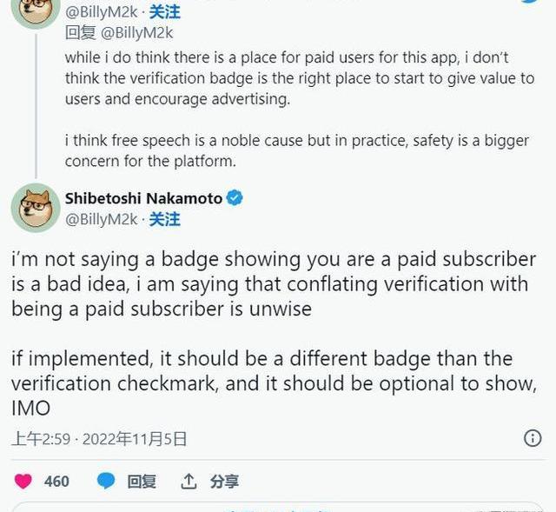The height and width of the screenshot is (512, 556).
Task: Open the tweet info circle icon
Action: point(533,438)
